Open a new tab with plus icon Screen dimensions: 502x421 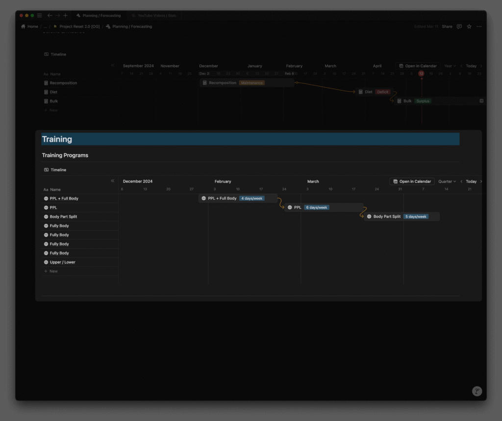point(66,16)
